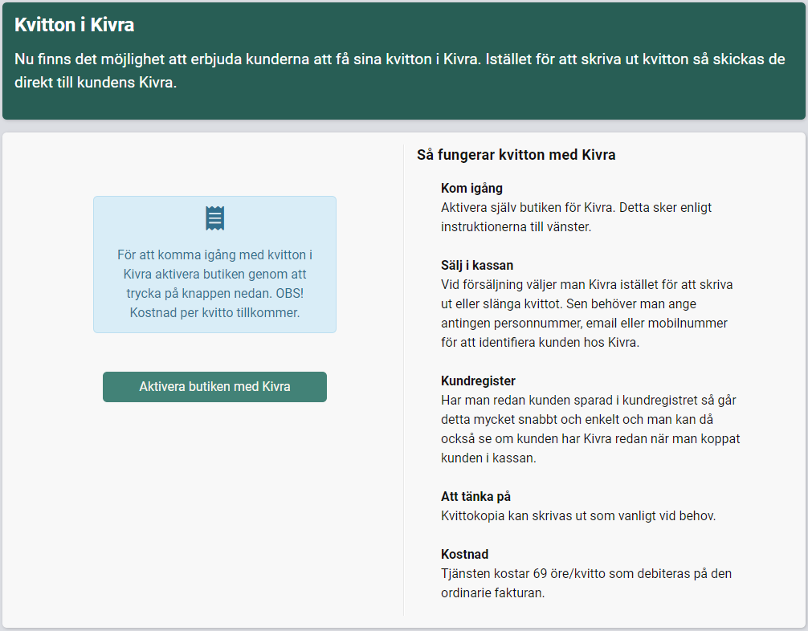The image size is (808, 631).
Task: Click the paragraph under the Kundregister heading
Action: click(x=590, y=429)
